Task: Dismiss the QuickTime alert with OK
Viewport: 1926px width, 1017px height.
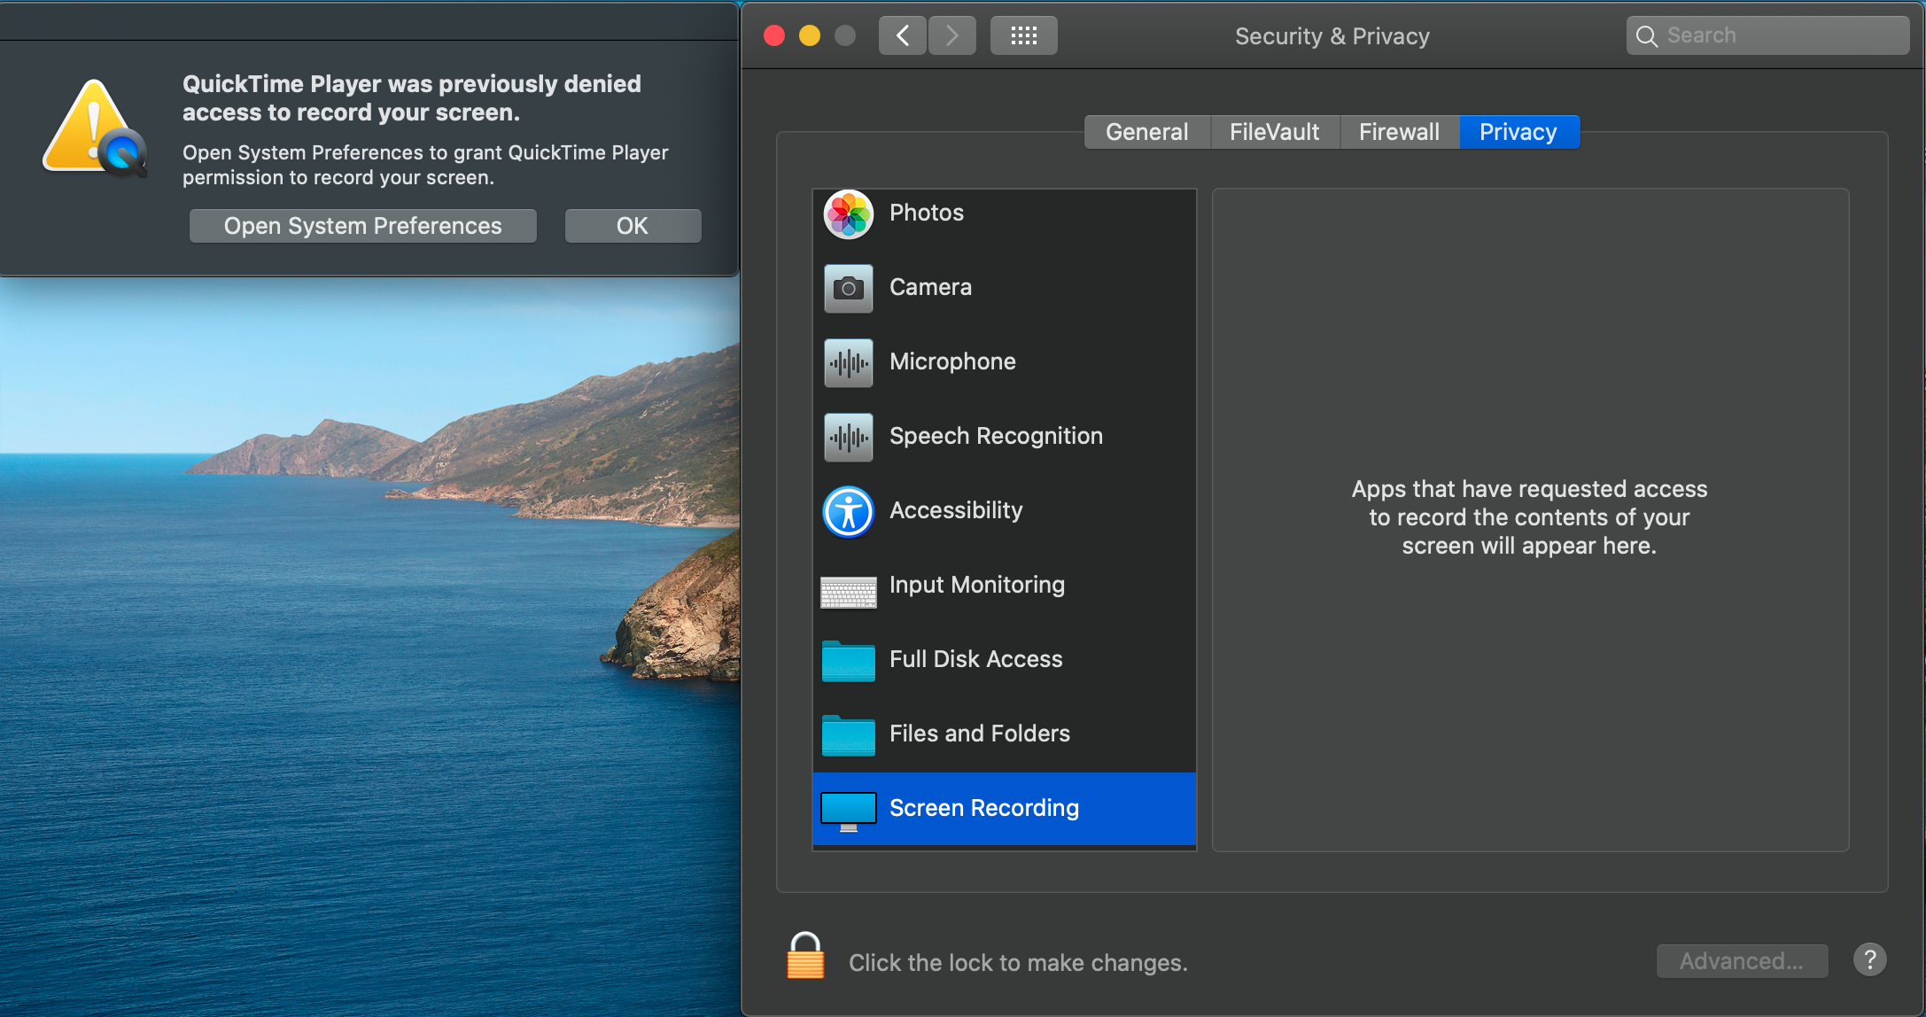Action: (633, 226)
